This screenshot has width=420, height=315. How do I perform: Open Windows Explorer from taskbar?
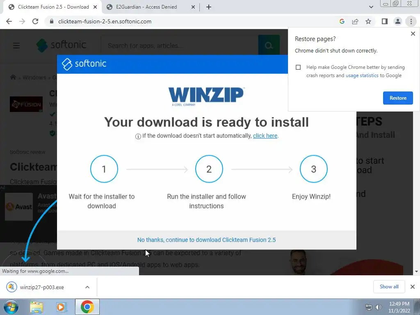37,307
